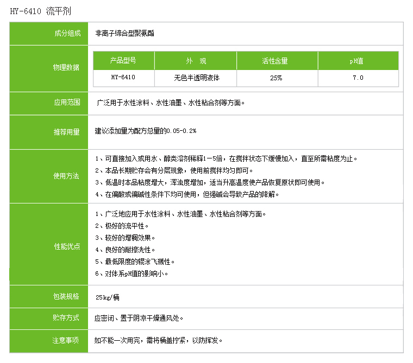Click the 外观 column header
The height and width of the screenshot is (363, 413).
point(196,61)
